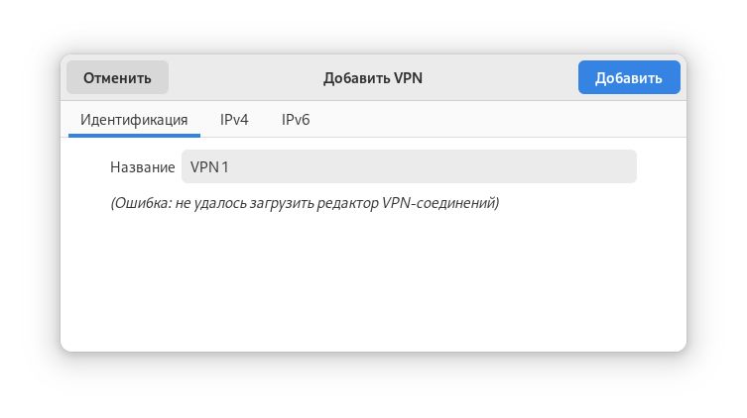Viewport: 747px width, 418px height.
Task: Click the VPN editor error message
Action: pyautogui.click(x=304, y=204)
